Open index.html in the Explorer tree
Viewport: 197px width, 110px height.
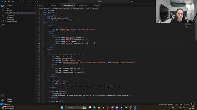11,15
